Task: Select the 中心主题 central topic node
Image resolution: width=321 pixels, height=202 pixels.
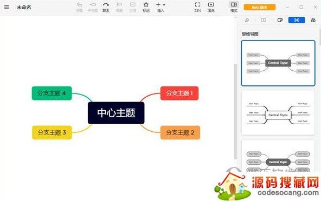Action: point(116,113)
